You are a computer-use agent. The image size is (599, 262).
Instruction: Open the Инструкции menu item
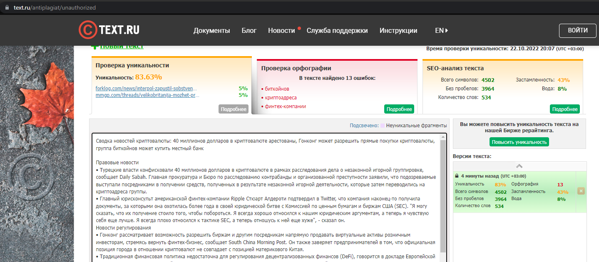tap(398, 30)
